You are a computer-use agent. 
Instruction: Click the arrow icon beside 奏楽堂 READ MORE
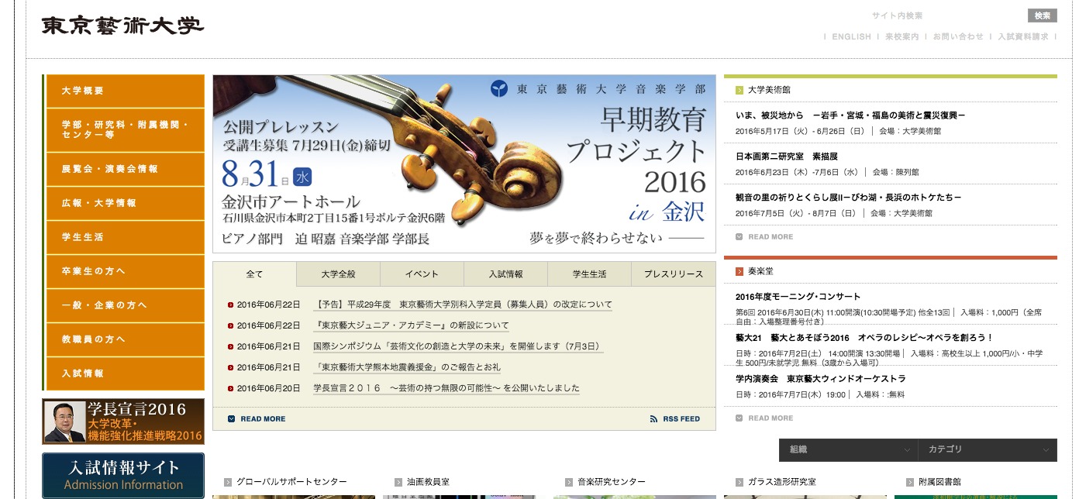click(x=739, y=418)
